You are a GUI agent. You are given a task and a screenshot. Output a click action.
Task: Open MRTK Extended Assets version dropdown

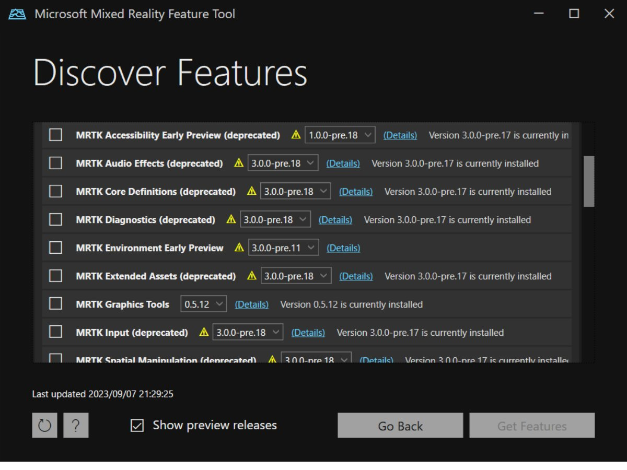(296, 276)
